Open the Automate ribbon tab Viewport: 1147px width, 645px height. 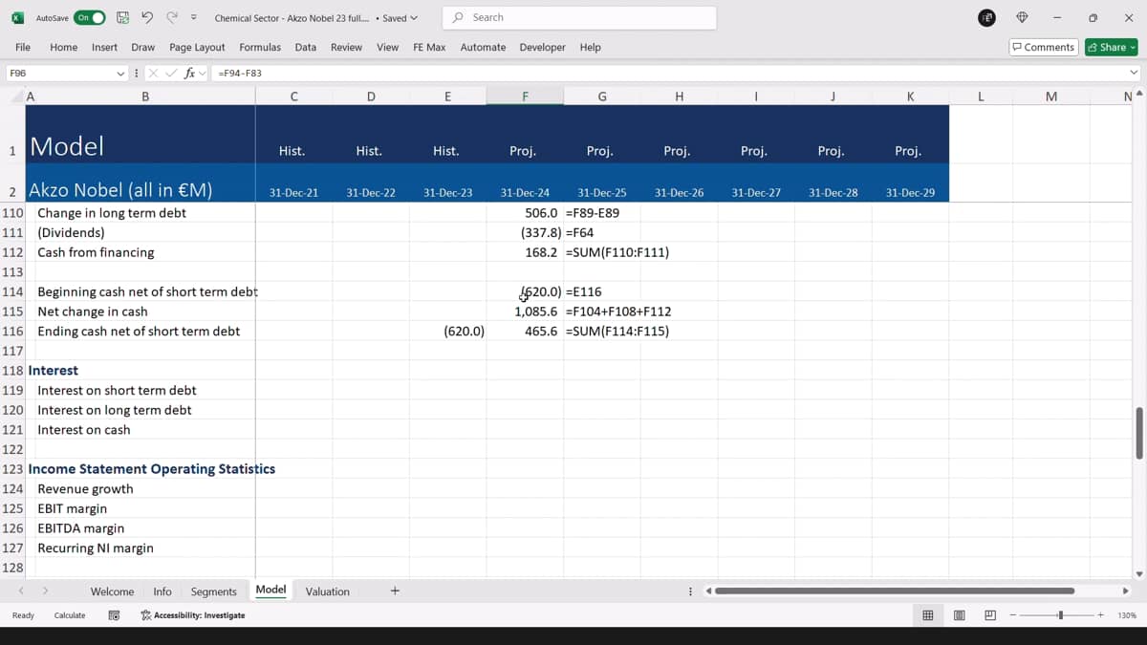[x=483, y=47]
